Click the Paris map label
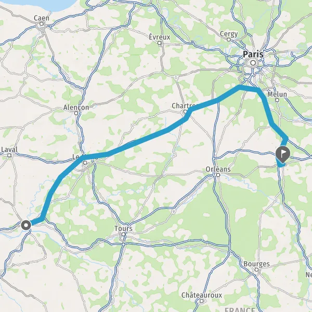 click(x=253, y=54)
